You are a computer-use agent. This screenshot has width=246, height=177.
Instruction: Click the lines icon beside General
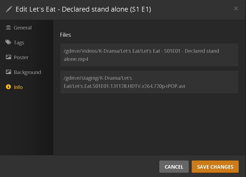tap(8, 28)
